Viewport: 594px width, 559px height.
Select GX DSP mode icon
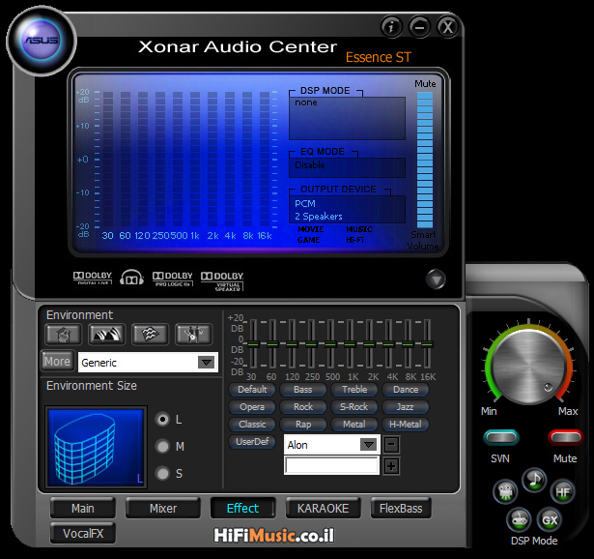pyautogui.click(x=550, y=520)
